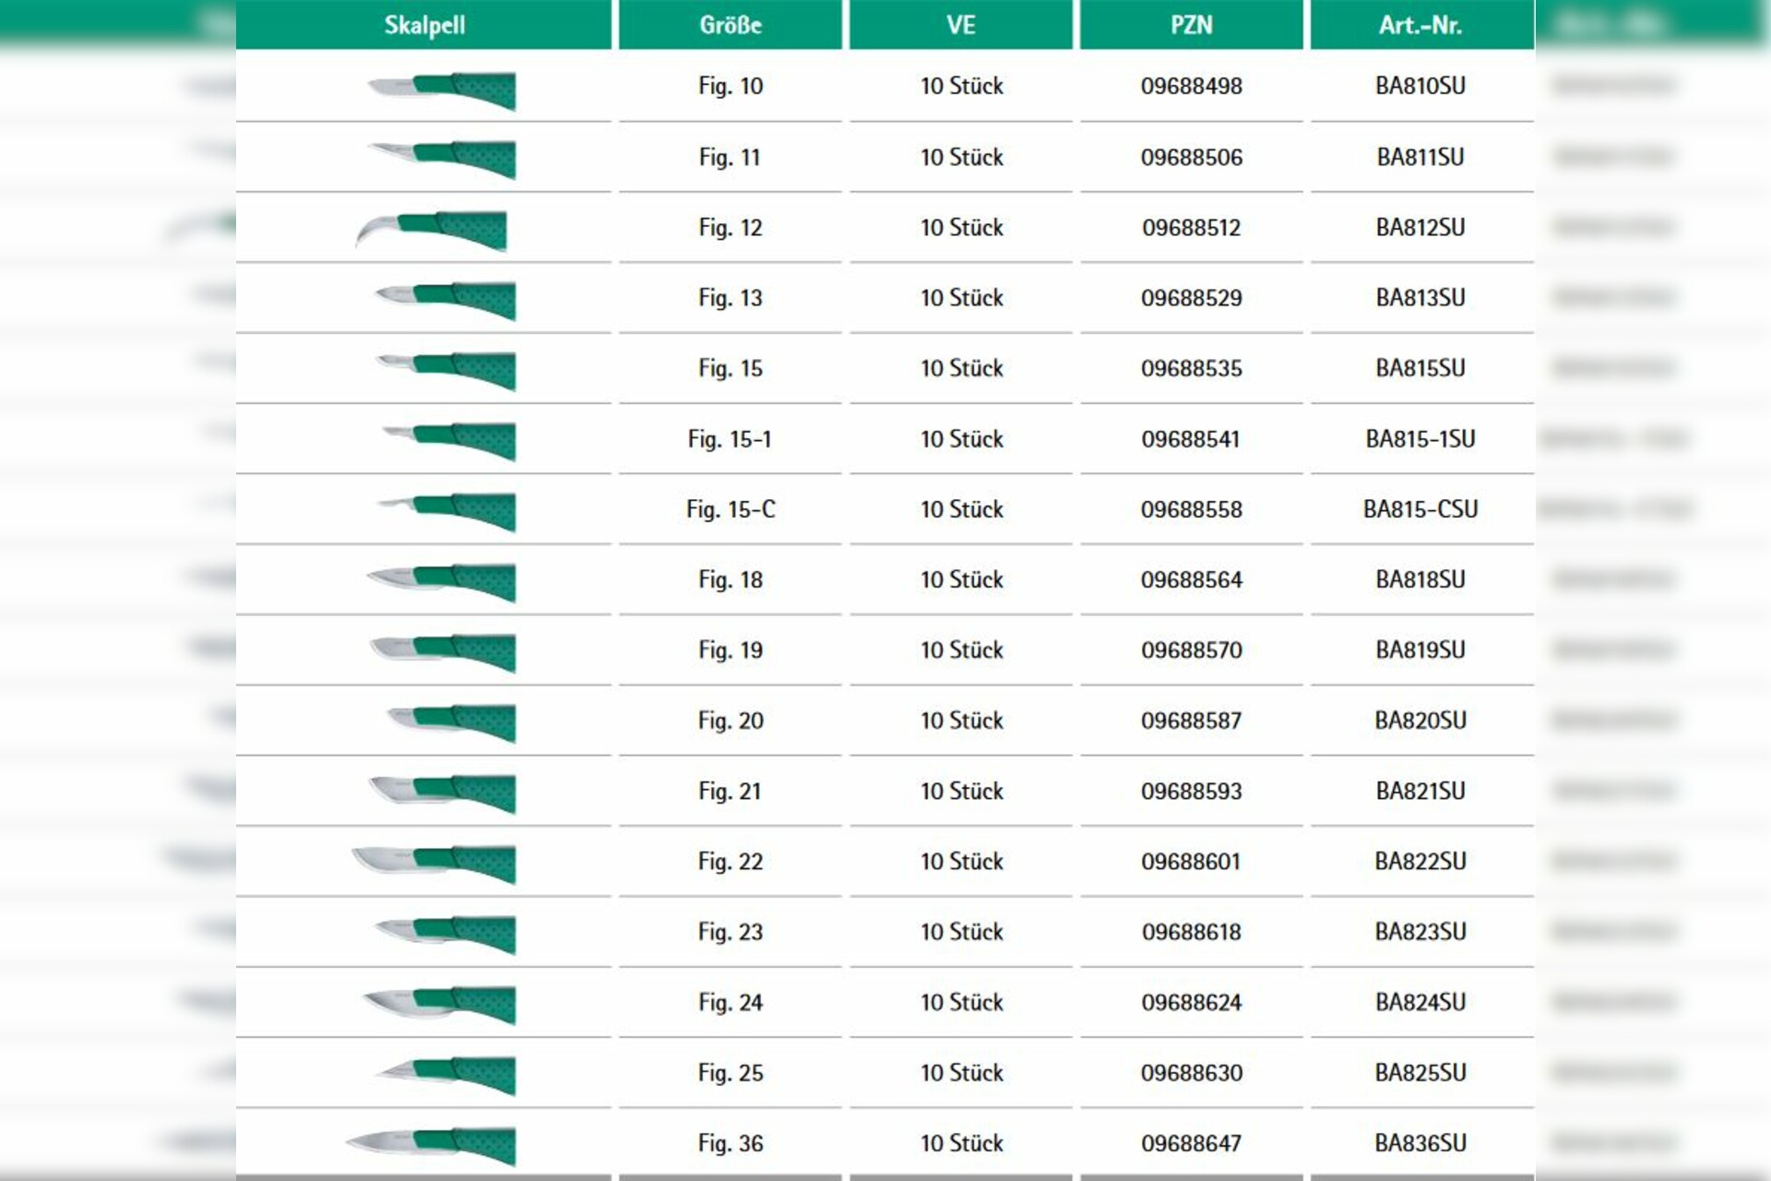Image resolution: width=1771 pixels, height=1181 pixels.
Task: Click PZN number 09688512
Action: coord(1192,227)
